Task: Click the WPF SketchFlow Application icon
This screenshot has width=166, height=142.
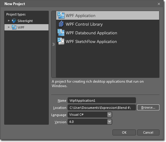Action: click(x=61, y=41)
